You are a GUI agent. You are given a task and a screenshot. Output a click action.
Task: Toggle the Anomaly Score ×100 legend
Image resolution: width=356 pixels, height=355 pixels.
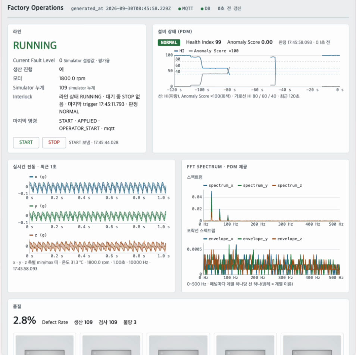(x=214, y=51)
